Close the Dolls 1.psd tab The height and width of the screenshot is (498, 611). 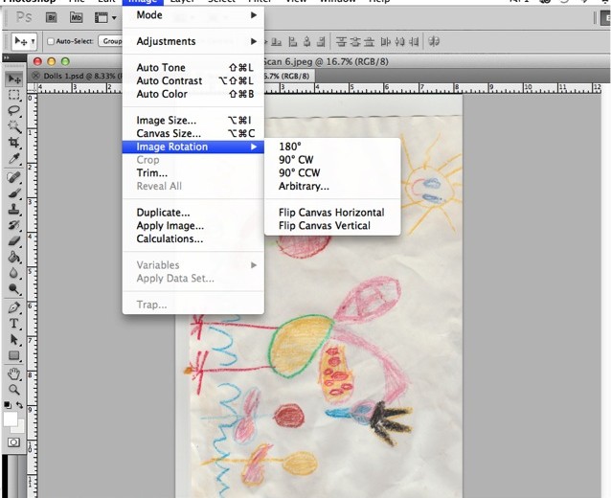click(x=35, y=76)
